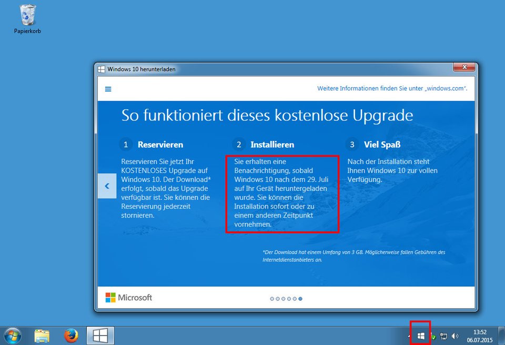Show hidden tray icons arrow
The width and height of the screenshot is (505, 345).
[410, 336]
